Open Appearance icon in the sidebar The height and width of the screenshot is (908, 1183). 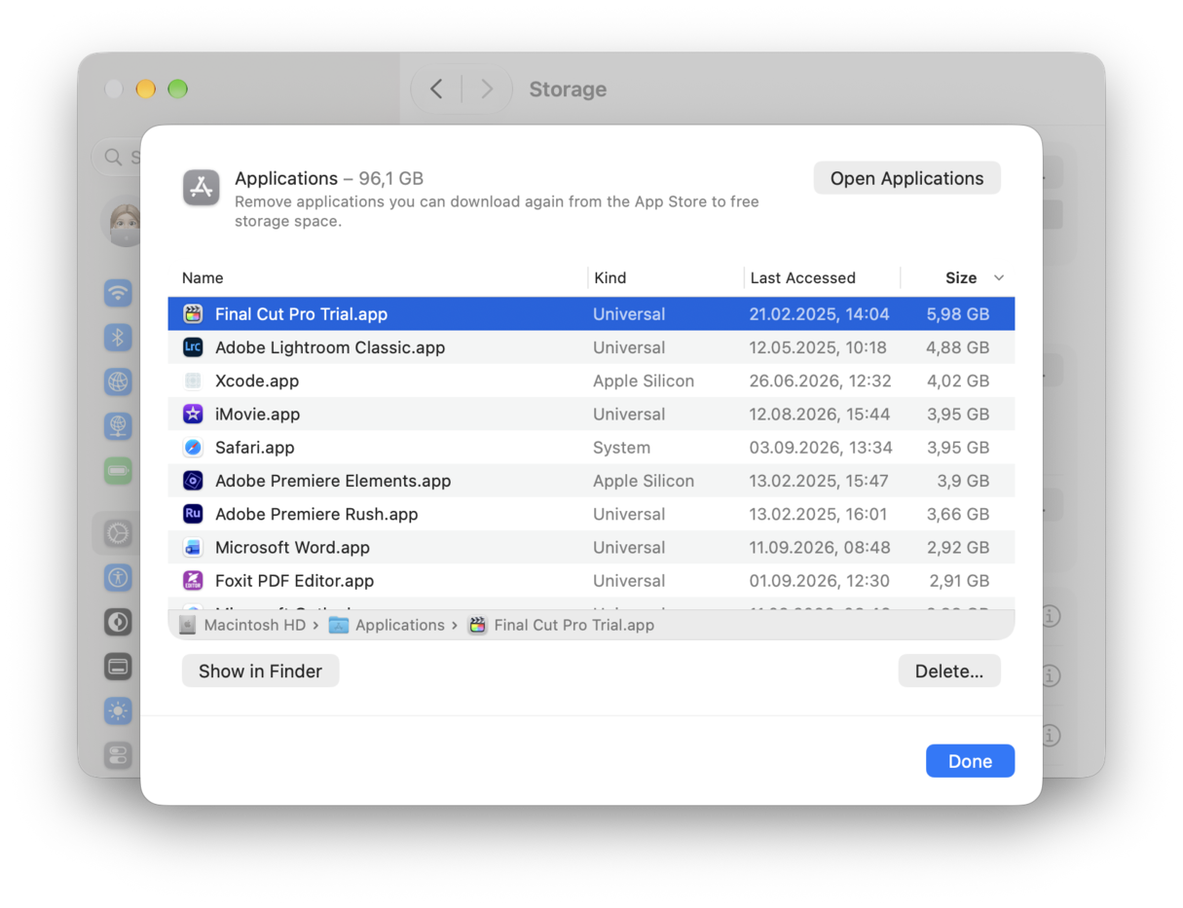(118, 622)
